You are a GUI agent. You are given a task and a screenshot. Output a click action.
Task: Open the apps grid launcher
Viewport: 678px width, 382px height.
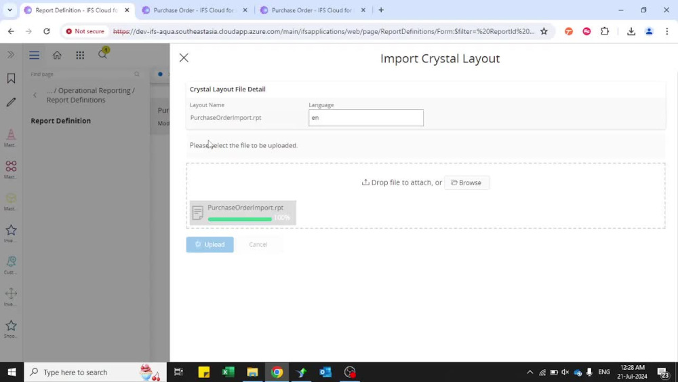(80, 55)
